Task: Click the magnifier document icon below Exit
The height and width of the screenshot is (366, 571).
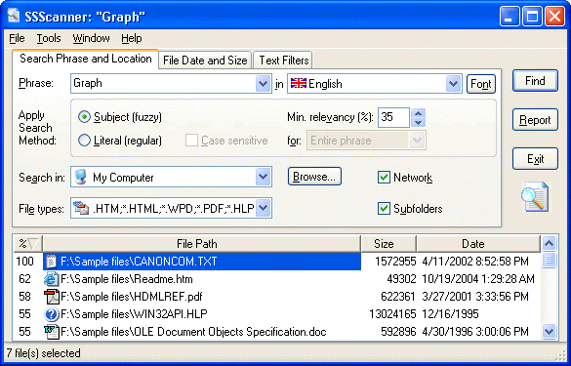Action: (535, 197)
